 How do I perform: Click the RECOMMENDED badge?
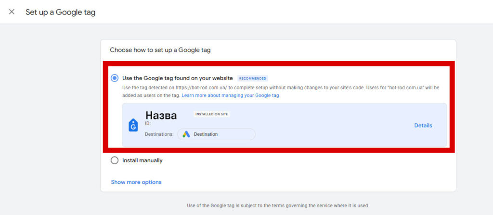click(252, 78)
